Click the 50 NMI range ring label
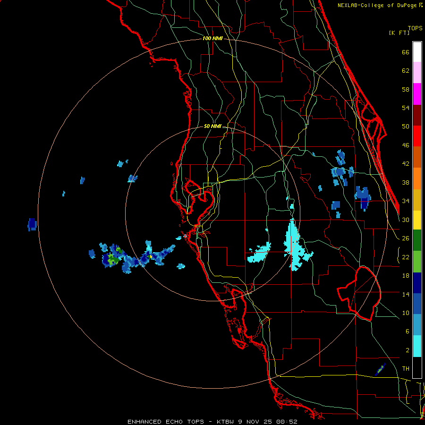 tap(212, 126)
